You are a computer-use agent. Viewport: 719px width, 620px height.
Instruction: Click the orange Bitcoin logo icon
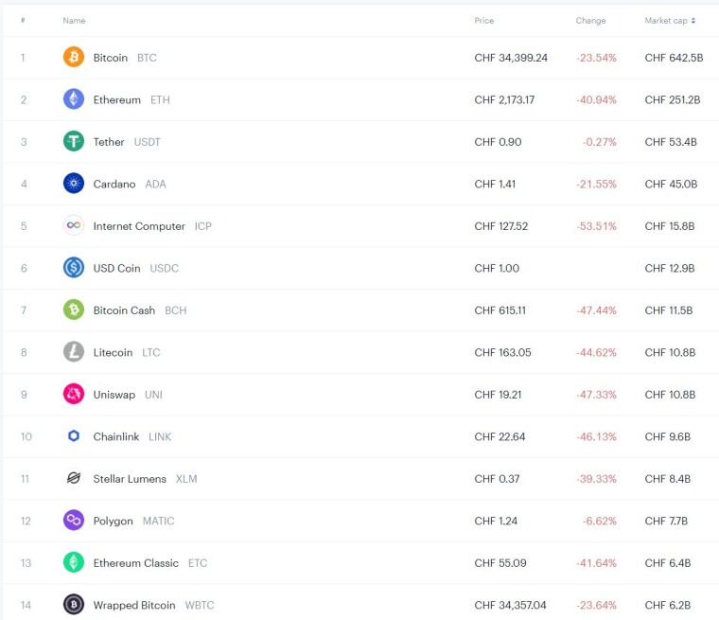74,58
